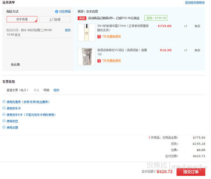The width and height of the screenshot is (211, 179).
Task: Click 7-day return icon under mask item
Action: [99, 61]
